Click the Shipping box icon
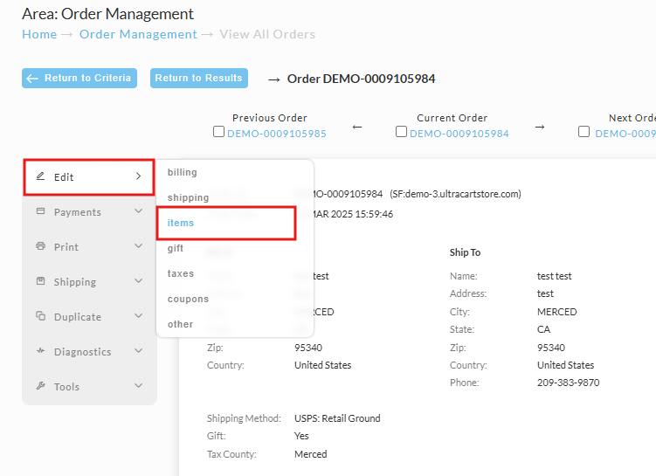The width and height of the screenshot is (656, 476). 40,281
